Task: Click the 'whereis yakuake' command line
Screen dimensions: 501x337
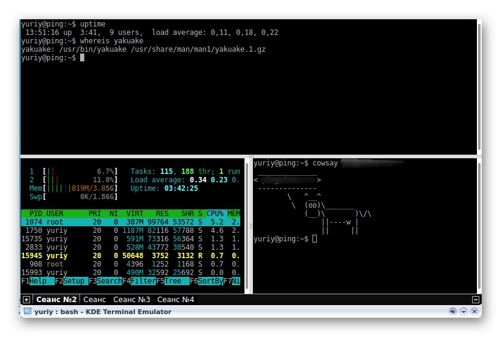Action: [x=82, y=41]
